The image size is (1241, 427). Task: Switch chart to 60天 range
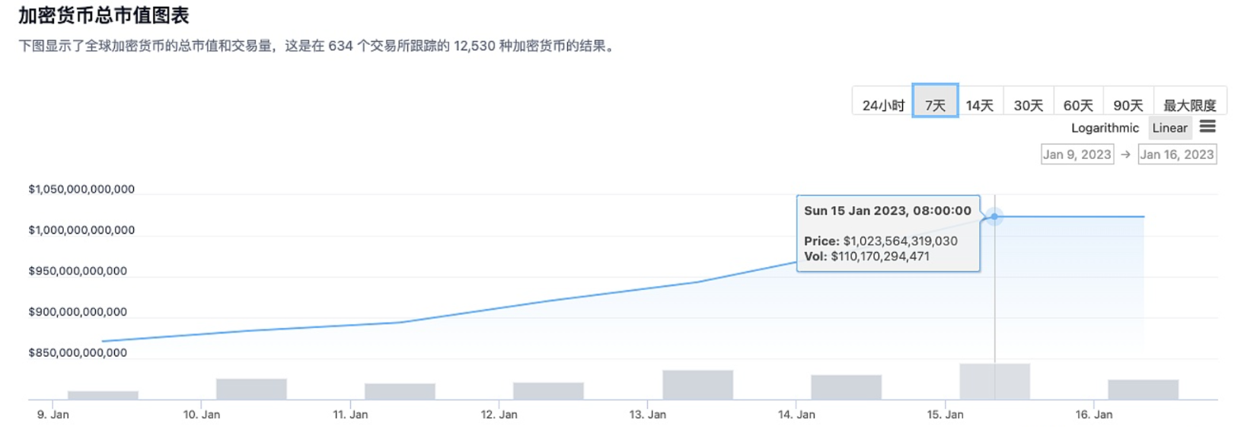[x=1078, y=105]
